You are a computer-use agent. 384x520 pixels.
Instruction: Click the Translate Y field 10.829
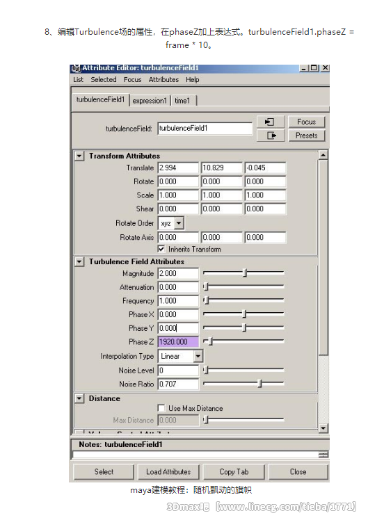point(221,168)
